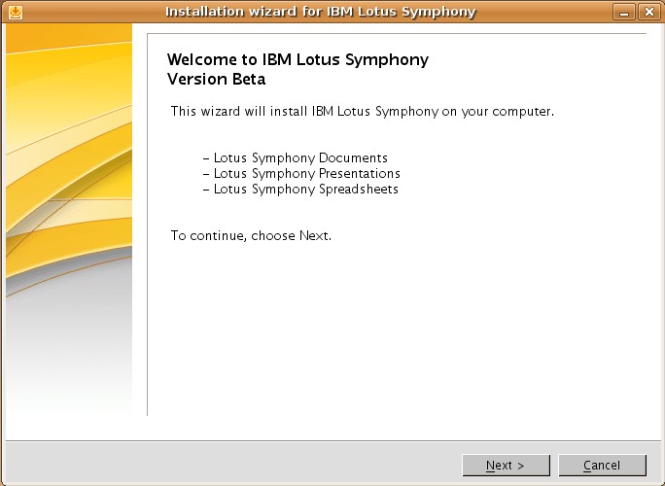Click the 'This wizard will install' sentence

(x=363, y=112)
